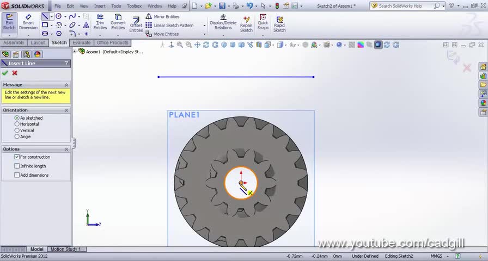Open the FeatureManager design tree tab

pyautogui.click(x=5, y=54)
